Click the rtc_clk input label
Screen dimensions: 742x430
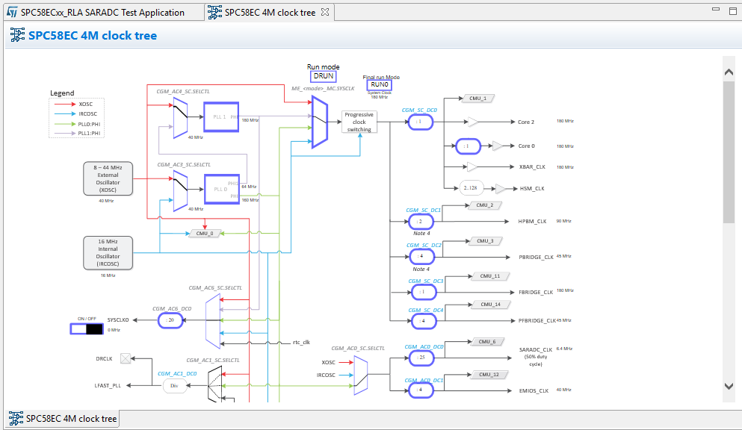click(301, 342)
